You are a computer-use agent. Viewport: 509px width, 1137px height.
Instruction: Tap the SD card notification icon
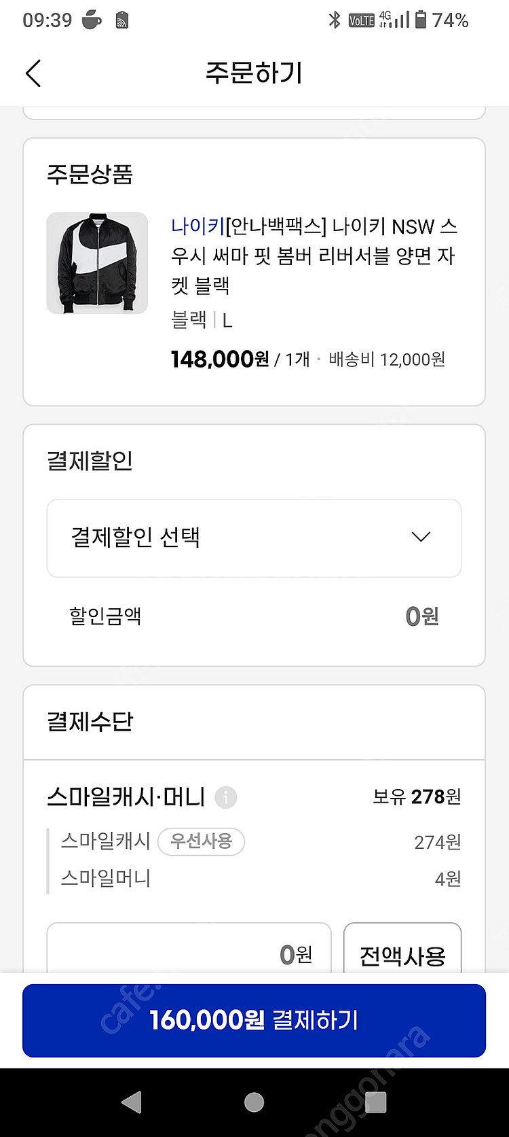pyautogui.click(x=122, y=20)
